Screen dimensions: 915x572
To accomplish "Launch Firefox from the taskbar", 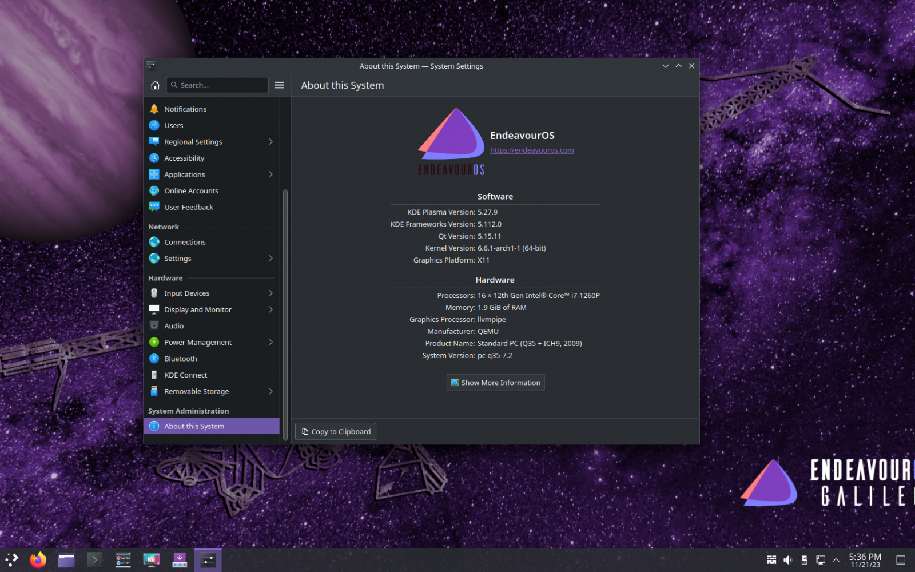I will pyautogui.click(x=38, y=560).
